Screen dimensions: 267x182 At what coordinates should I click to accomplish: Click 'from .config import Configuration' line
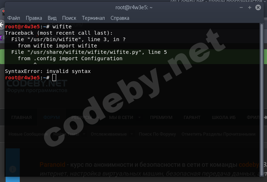pyautogui.click(x=70, y=58)
